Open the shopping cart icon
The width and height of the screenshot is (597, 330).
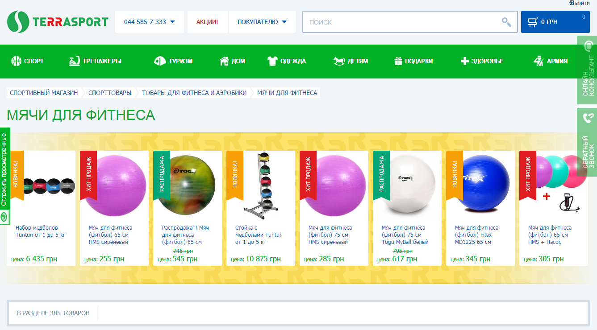[x=532, y=22]
